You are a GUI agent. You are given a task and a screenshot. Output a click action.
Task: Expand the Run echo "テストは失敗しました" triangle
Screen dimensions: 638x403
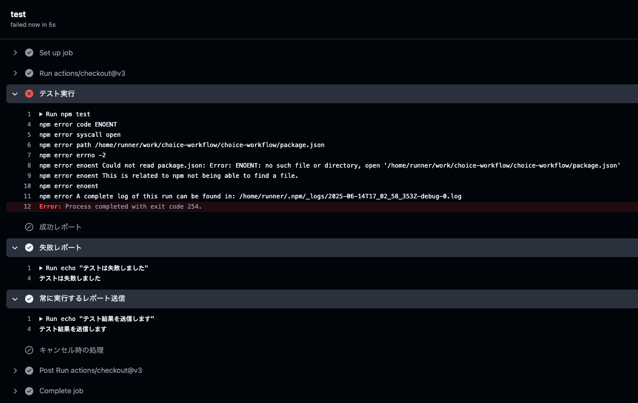(x=41, y=268)
